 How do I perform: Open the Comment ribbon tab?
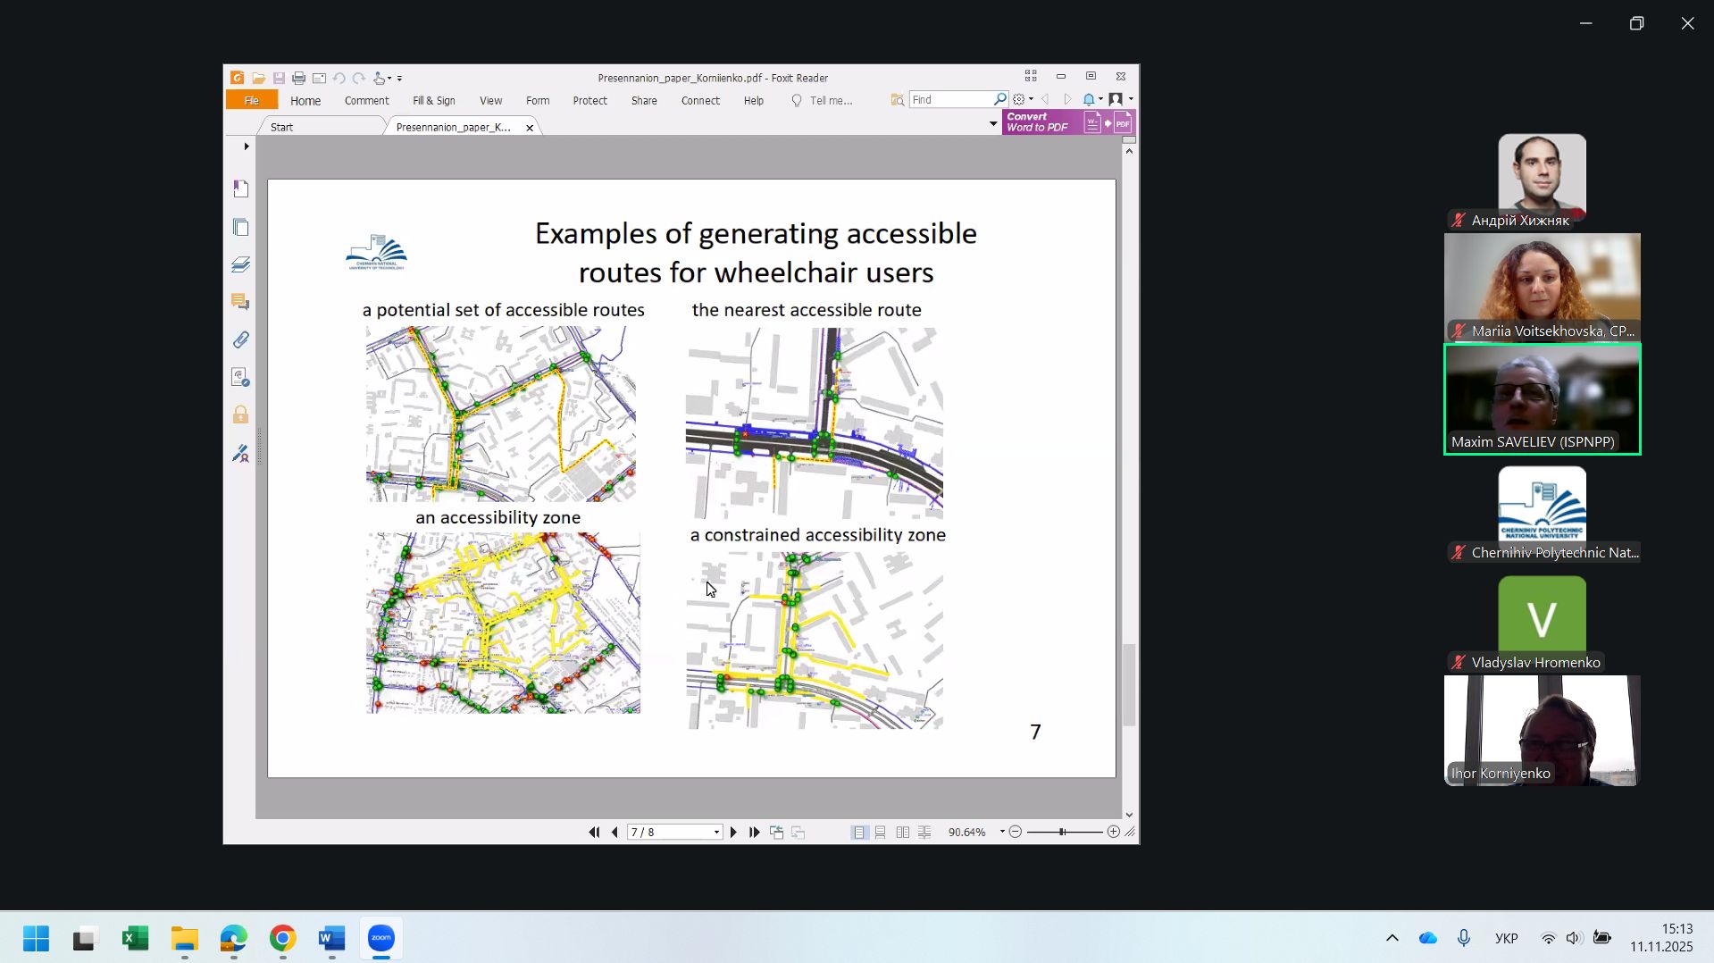pyautogui.click(x=366, y=101)
